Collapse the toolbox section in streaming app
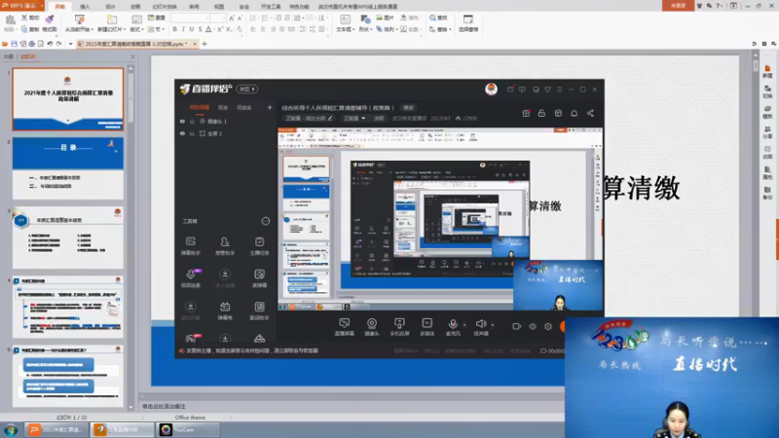Image resolution: width=779 pixels, height=438 pixels. click(x=265, y=221)
